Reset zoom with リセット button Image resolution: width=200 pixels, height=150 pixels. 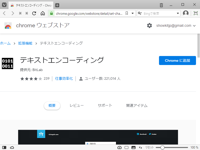coord(149,147)
